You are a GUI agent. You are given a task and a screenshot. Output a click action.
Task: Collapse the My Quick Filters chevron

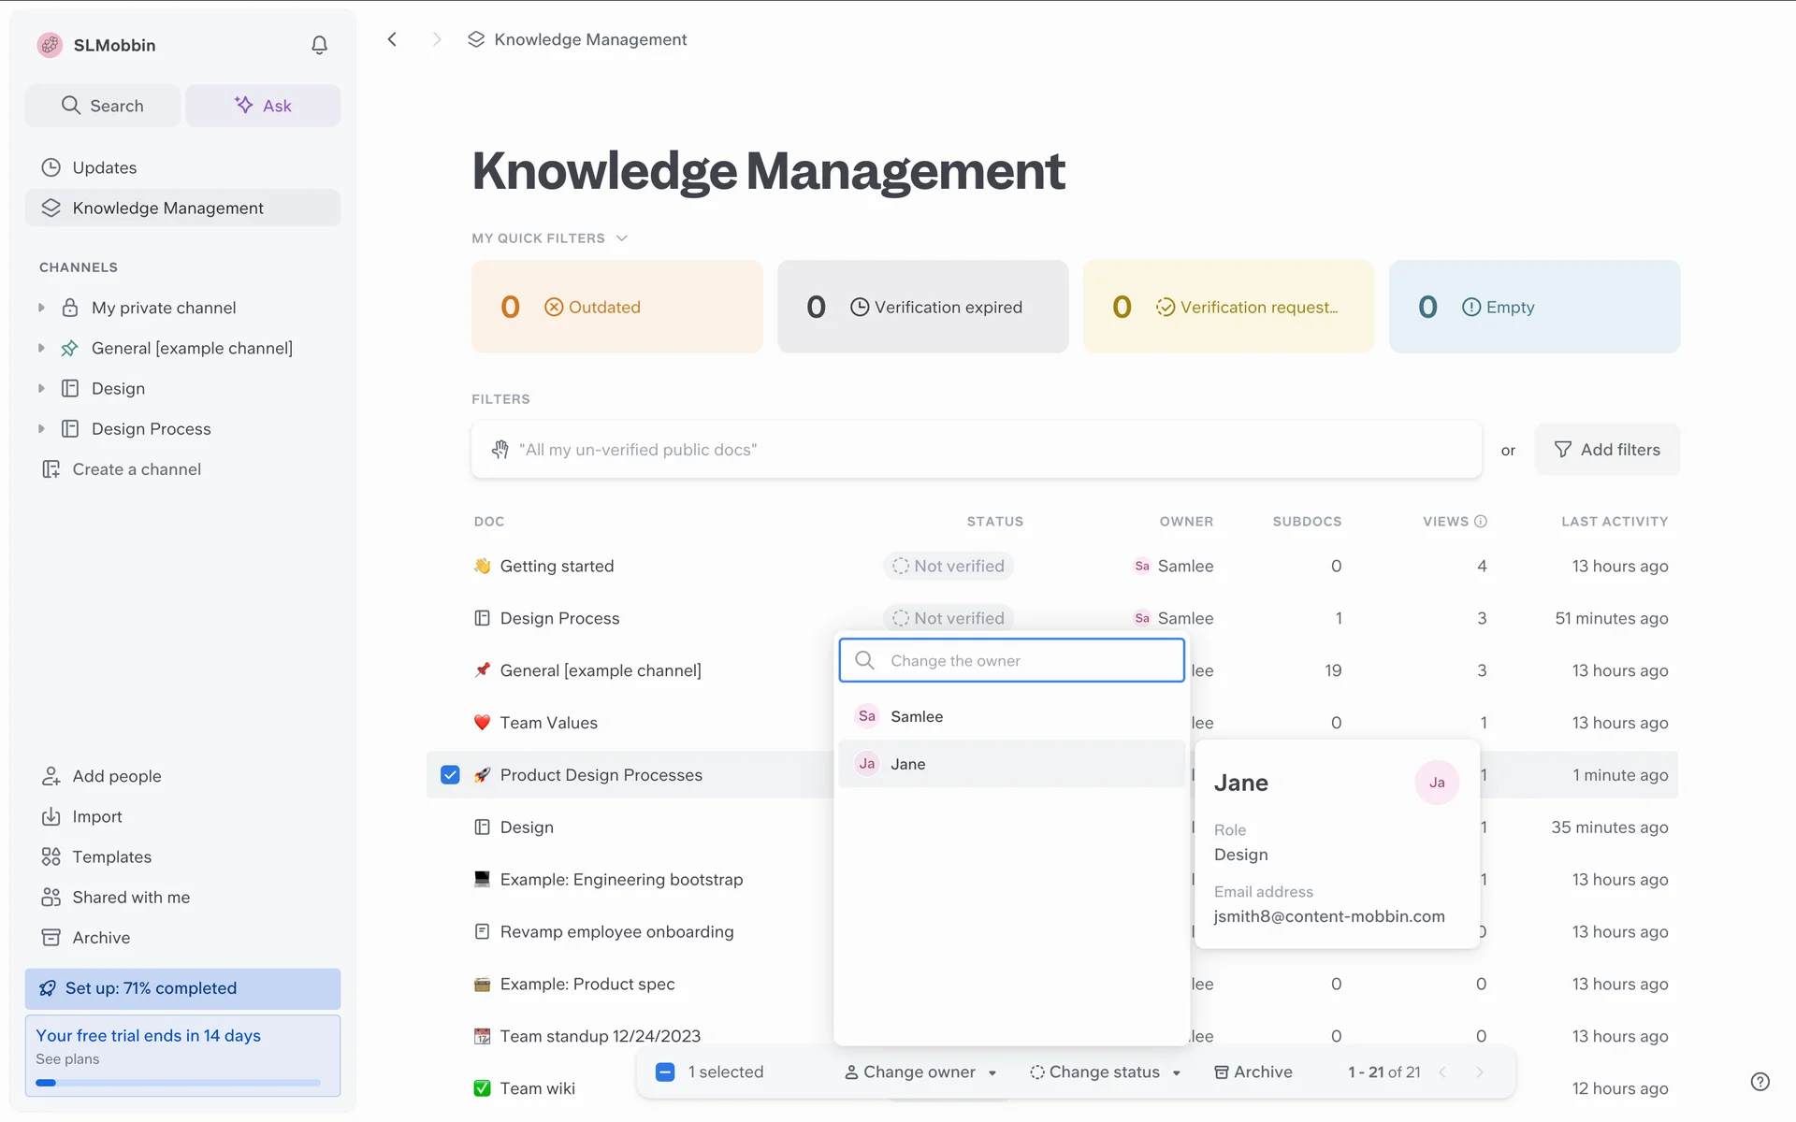tap(622, 238)
